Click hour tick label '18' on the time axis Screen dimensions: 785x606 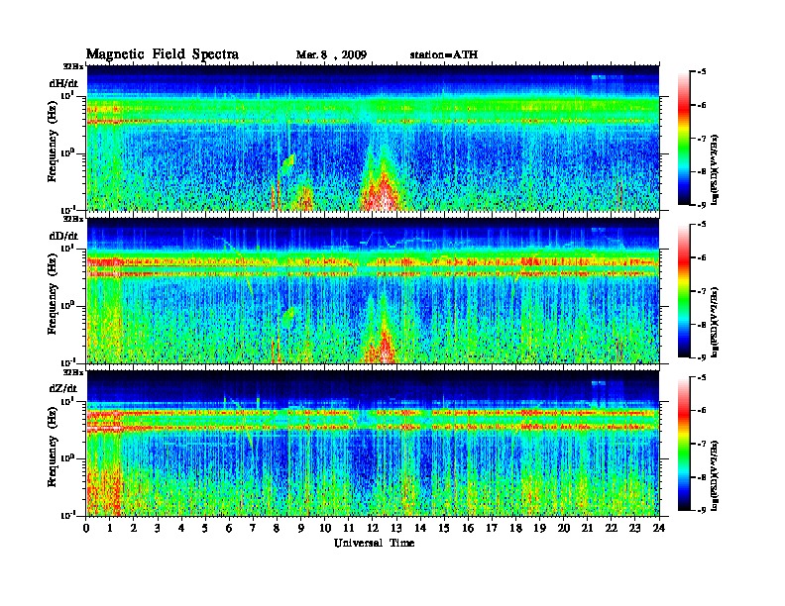coord(515,529)
